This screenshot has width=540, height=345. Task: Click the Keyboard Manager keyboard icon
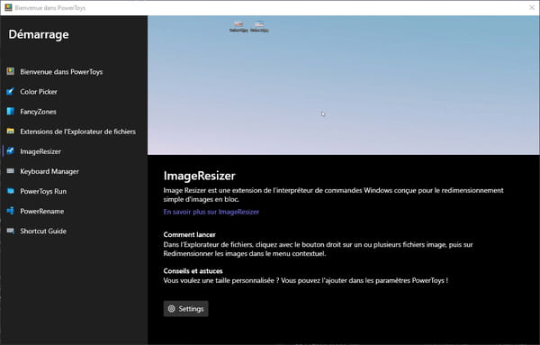11,171
